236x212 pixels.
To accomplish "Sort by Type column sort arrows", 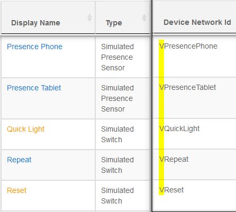I will [144, 17].
